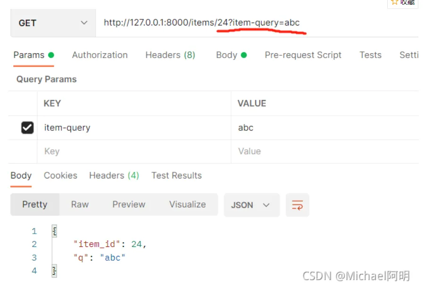Click the empty Value placeholder field

pyautogui.click(x=325, y=152)
